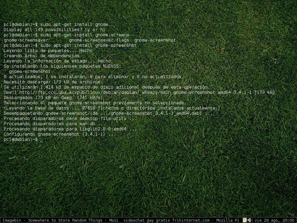Click 'Descargados 173 kB en 0seg. (741 kB/s)'
The height and width of the screenshot is (223, 297).
click(53, 98)
